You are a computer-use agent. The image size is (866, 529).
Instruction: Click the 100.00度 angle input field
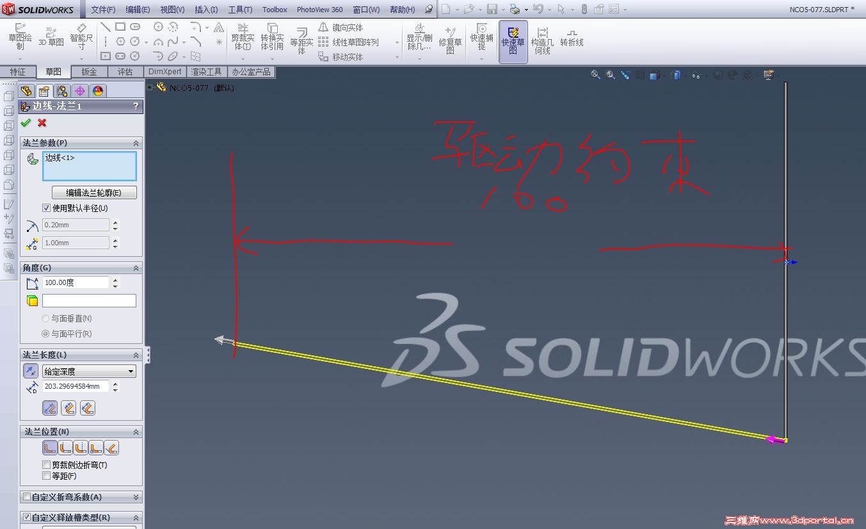(x=76, y=282)
